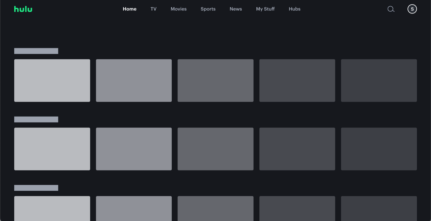Go to the Home tab
Viewport: 431px width, 221px height.
pyautogui.click(x=130, y=9)
